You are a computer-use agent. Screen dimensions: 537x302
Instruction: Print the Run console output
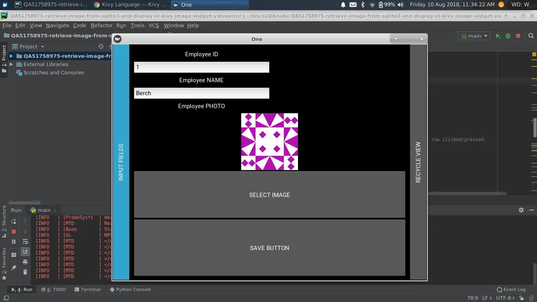coord(25,262)
